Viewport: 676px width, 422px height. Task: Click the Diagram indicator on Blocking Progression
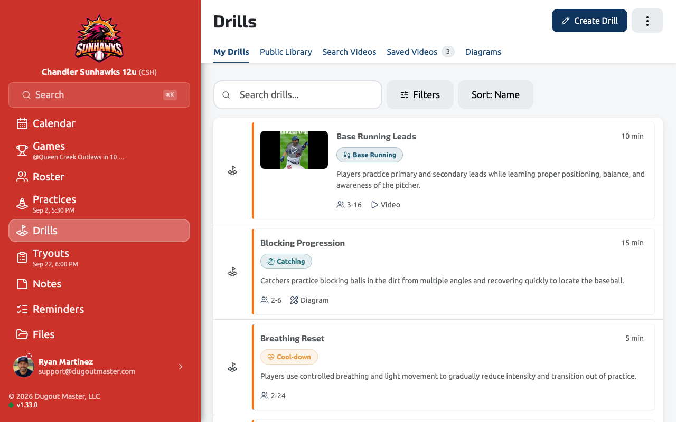click(x=309, y=300)
